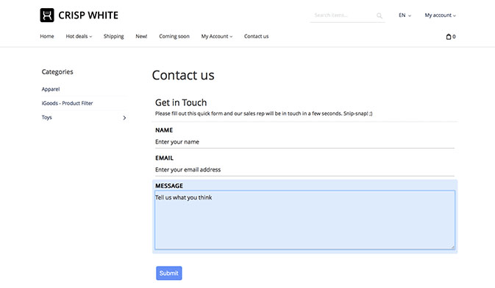Click the MESSAGE field label
Viewport: 495px width, 288px height.
click(x=169, y=186)
